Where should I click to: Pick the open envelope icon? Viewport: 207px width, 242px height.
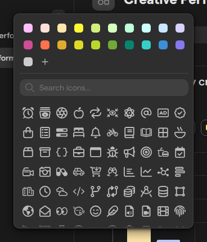45,211
